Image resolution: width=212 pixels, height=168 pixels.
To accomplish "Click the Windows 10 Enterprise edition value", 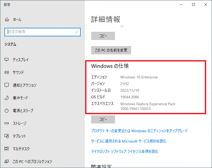I will click(139, 77).
